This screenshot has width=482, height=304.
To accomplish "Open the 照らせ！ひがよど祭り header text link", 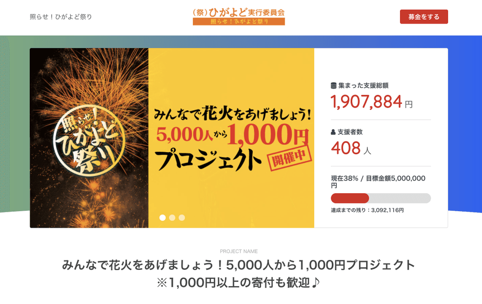I will pos(61,17).
